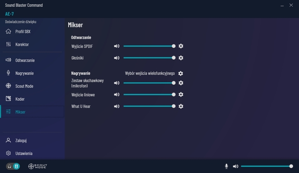
Task: Open the Zestaw słuchawkowy gear settings
Action: [181, 83]
